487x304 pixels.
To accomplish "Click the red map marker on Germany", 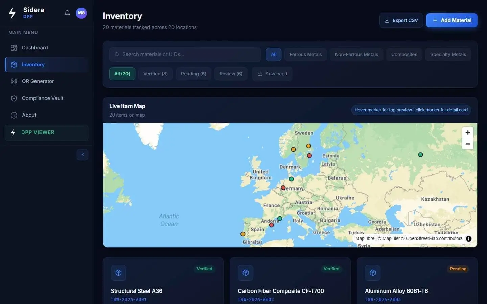I will click(283, 188).
